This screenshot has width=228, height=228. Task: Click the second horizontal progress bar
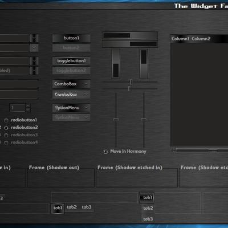(x=130, y=44)
